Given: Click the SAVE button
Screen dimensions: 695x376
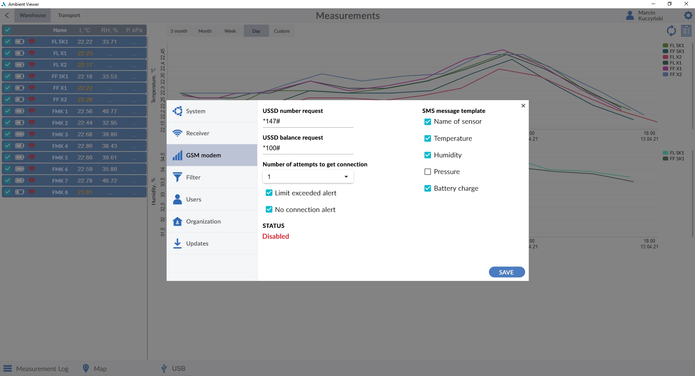Looking at the screenshot, I should click(x=506, y=272).
